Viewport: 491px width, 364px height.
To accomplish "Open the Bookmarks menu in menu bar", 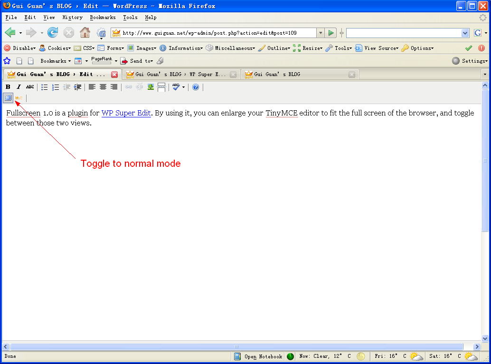I will (x=103, y=18).
